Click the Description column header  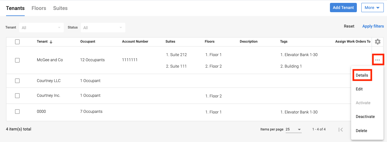(x=248, y=42)
